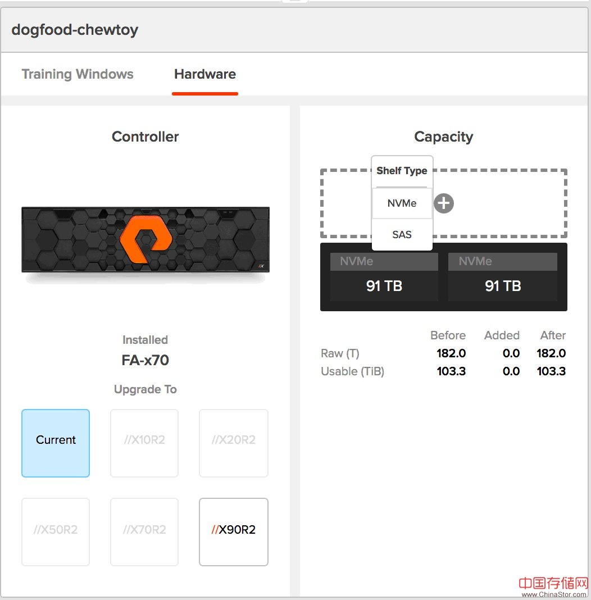The width and height of the screenshot is (591, 600).
Task: Select the Hardware tab
Action: pos(205,74)
